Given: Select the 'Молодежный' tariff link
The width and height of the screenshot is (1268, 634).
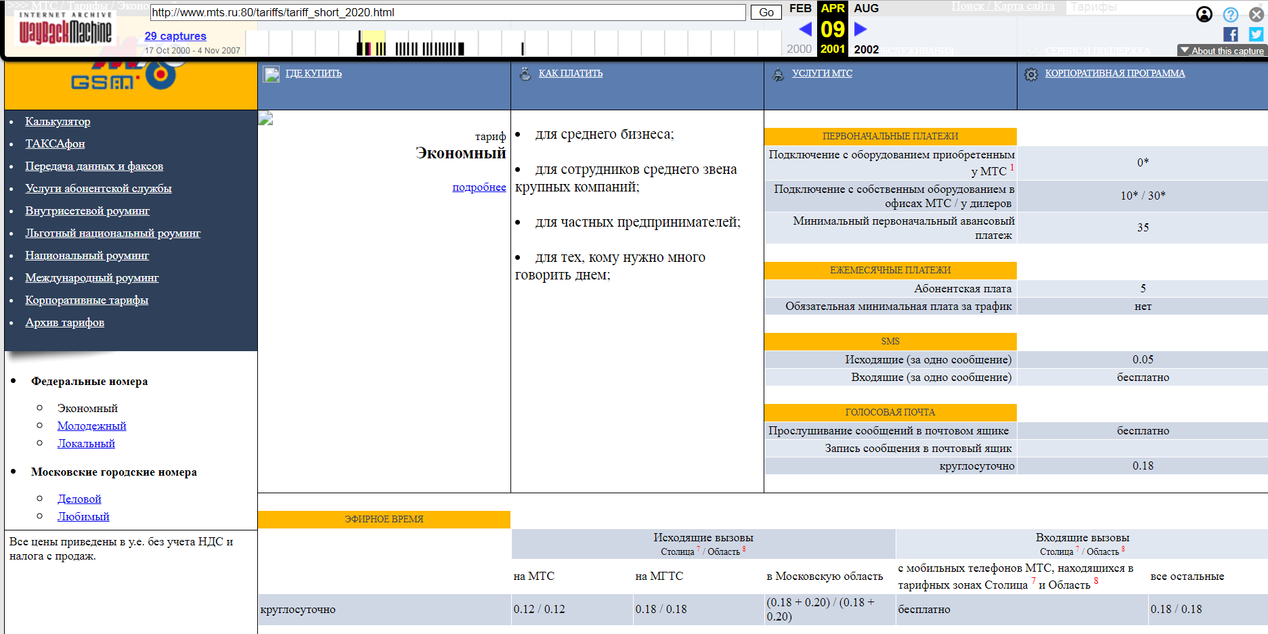Looking at the screenshot, I should [x=91, y=426].
